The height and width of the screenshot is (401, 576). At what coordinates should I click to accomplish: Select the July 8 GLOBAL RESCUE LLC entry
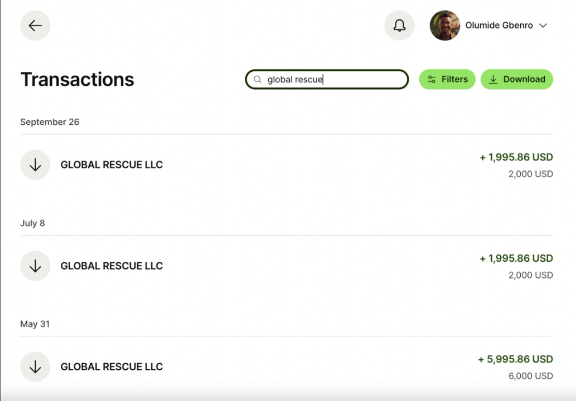point(112,266)
